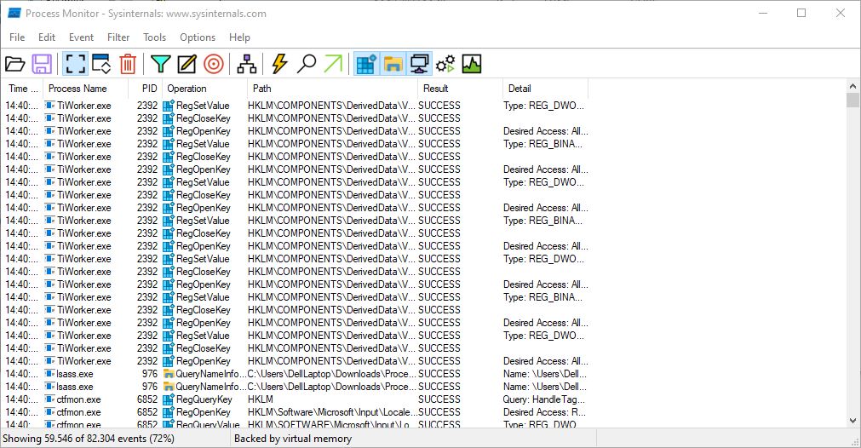This screenshot has height=448, width=861.
Task: Open the Help menu
Action: [x=239, y=37]
